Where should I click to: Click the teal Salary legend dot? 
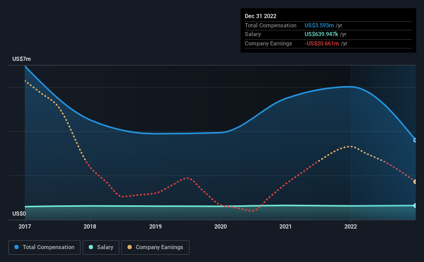[x=91, y=247]
